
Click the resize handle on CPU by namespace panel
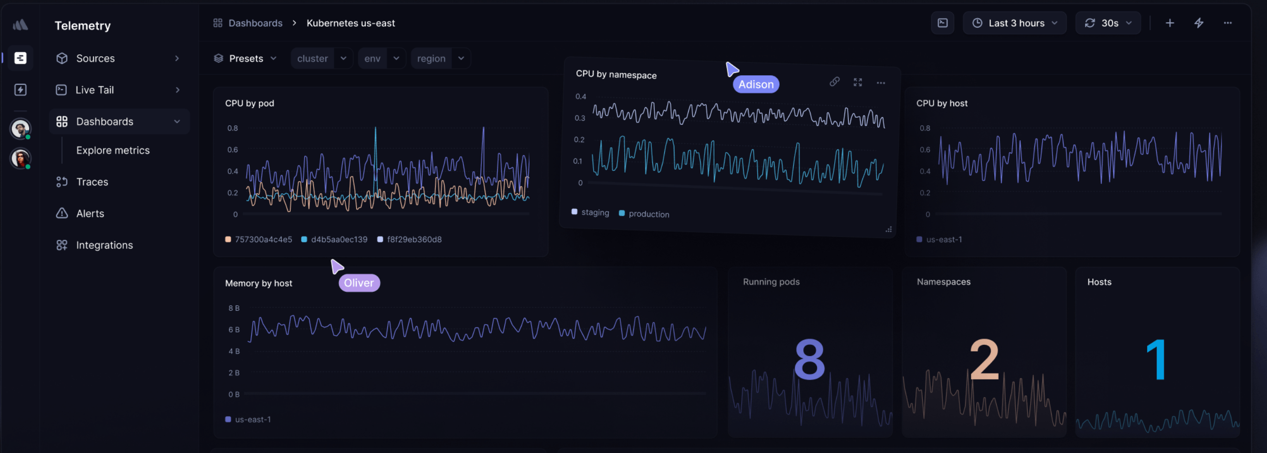(x=889, y=229)
